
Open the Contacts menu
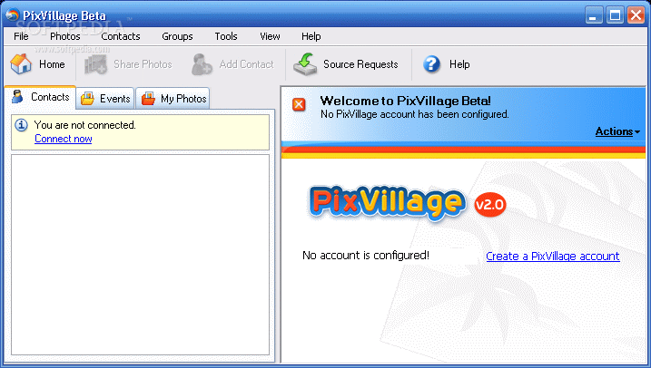121,36
